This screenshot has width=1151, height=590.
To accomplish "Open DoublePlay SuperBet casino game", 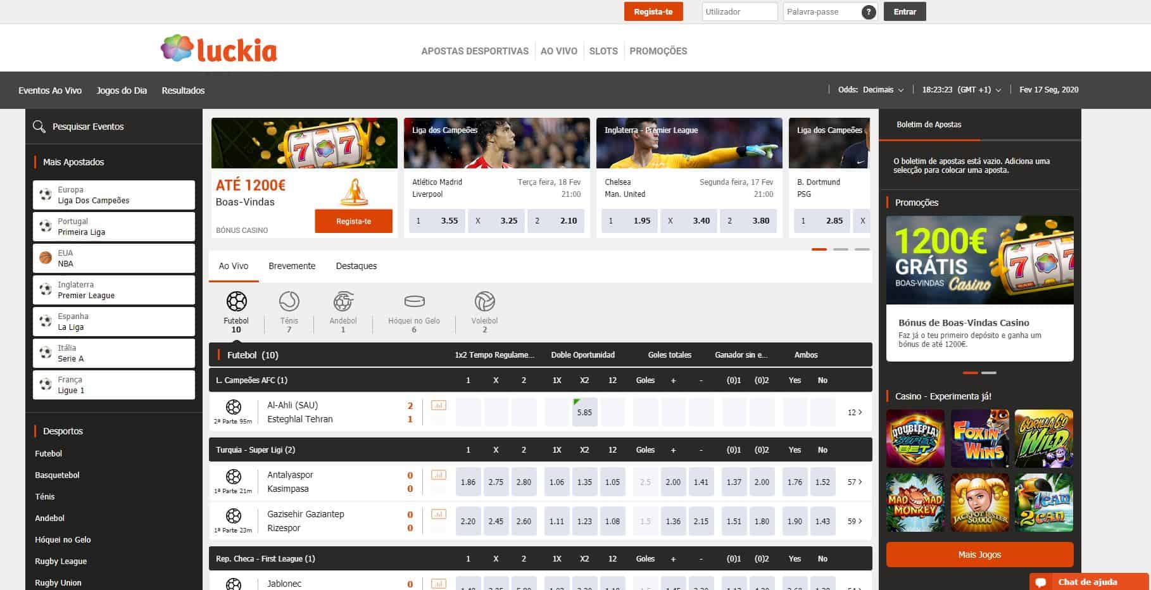I will [915, 438].
